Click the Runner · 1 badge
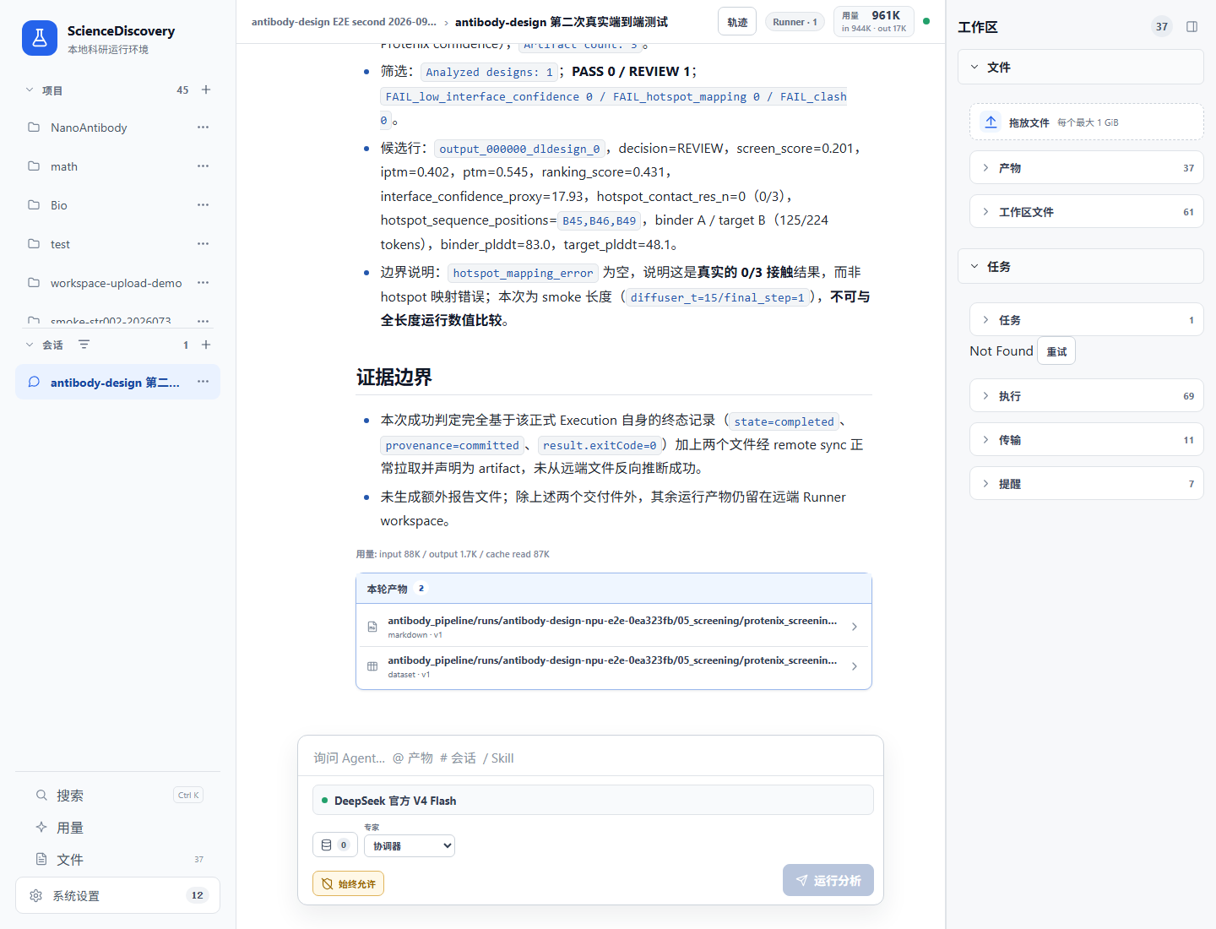1216x929 pixels. pyautogui.click(x=795, y=22)
